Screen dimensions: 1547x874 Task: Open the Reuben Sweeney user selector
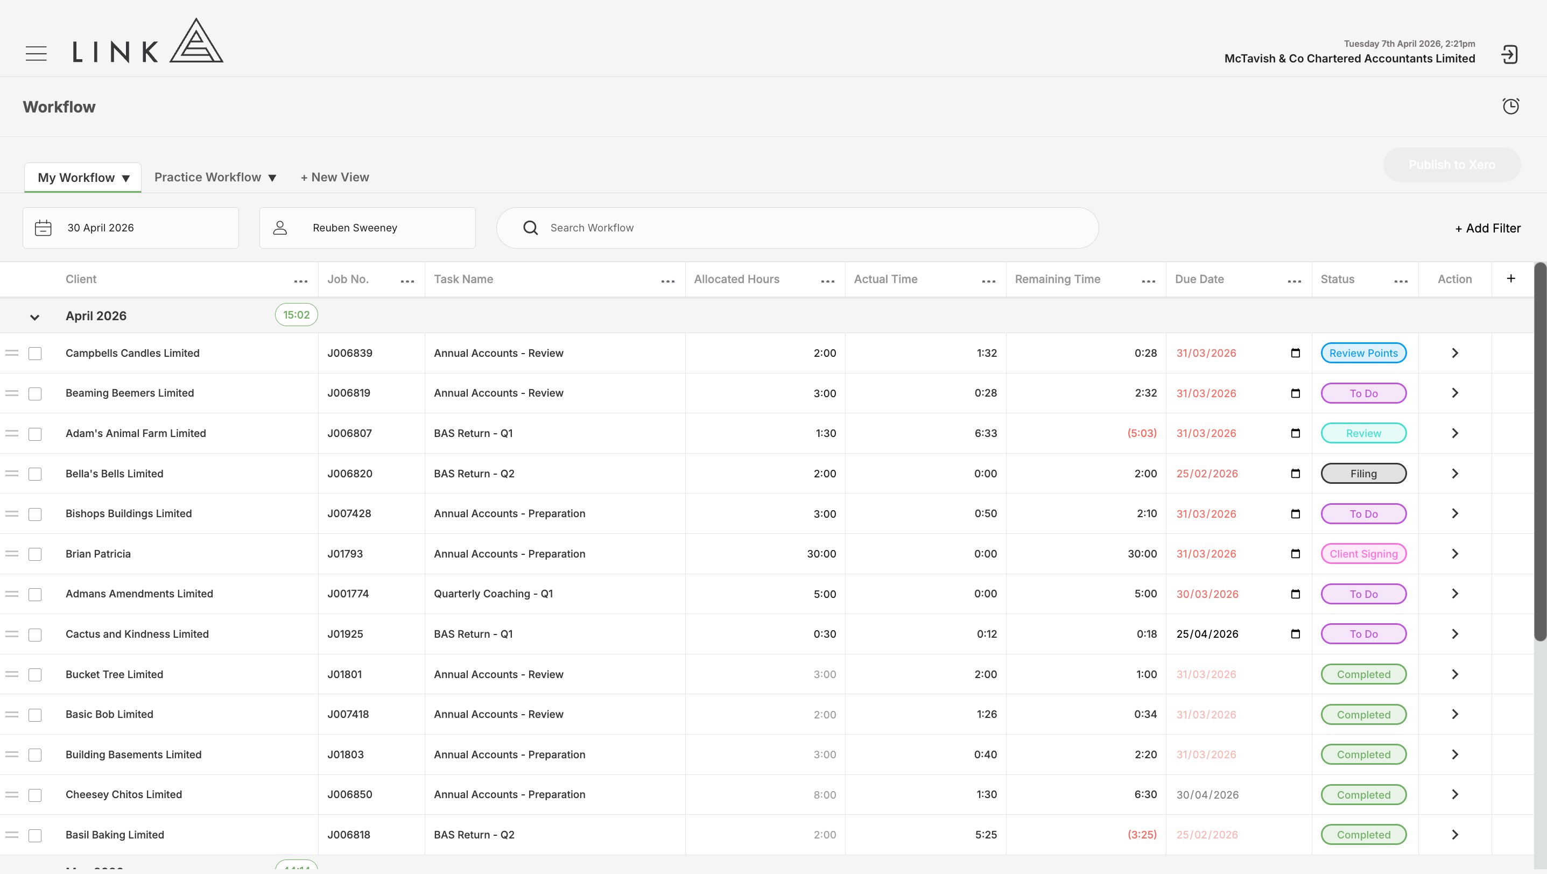(x=368, y=228)
